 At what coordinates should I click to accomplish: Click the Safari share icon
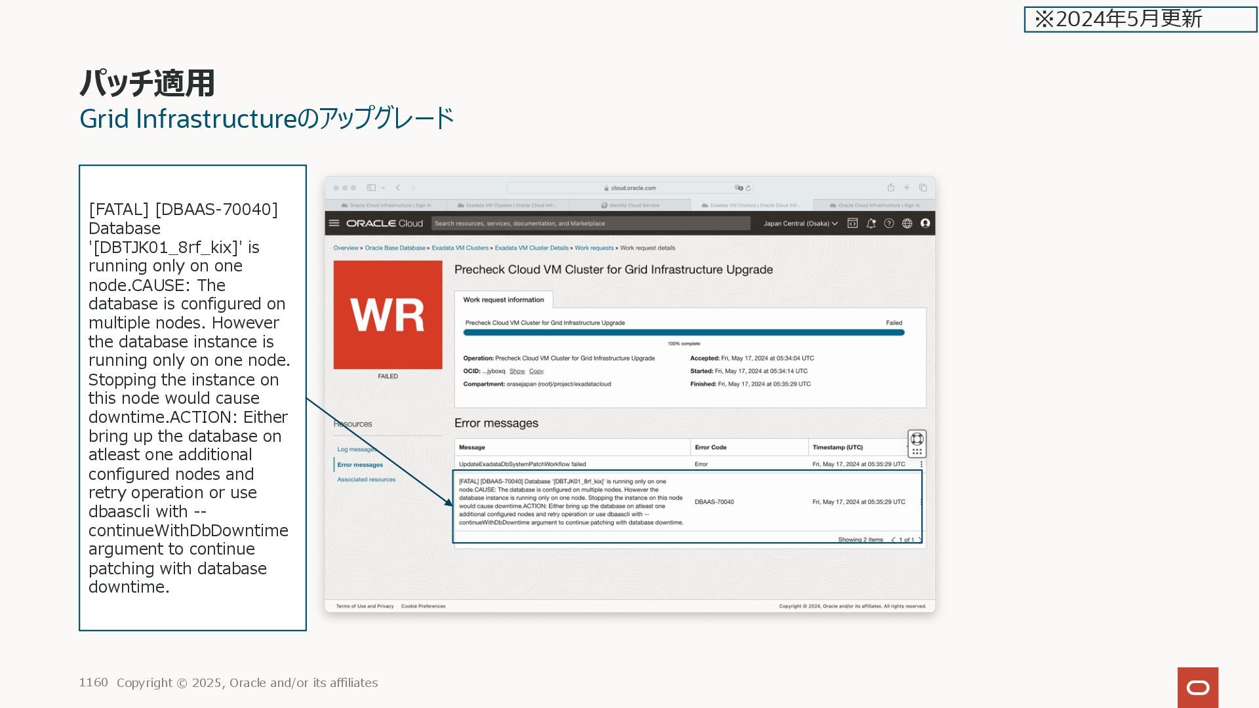tap(890, 187)
